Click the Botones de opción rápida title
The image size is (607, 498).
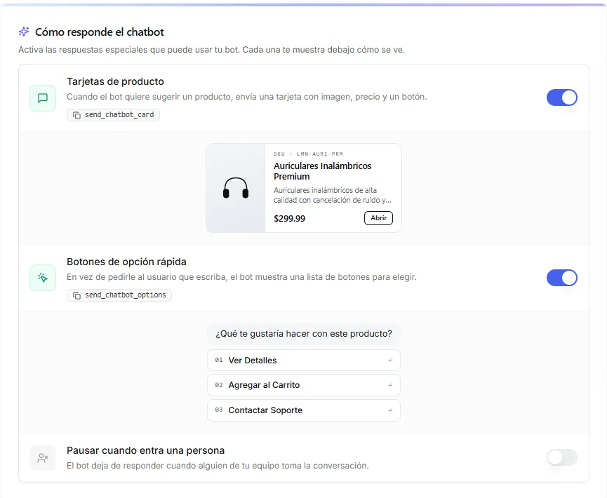pos(126,262)
